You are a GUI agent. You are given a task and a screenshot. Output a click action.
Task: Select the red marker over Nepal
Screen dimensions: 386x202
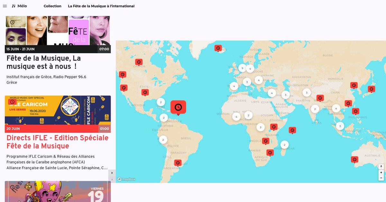coord(320,98)
